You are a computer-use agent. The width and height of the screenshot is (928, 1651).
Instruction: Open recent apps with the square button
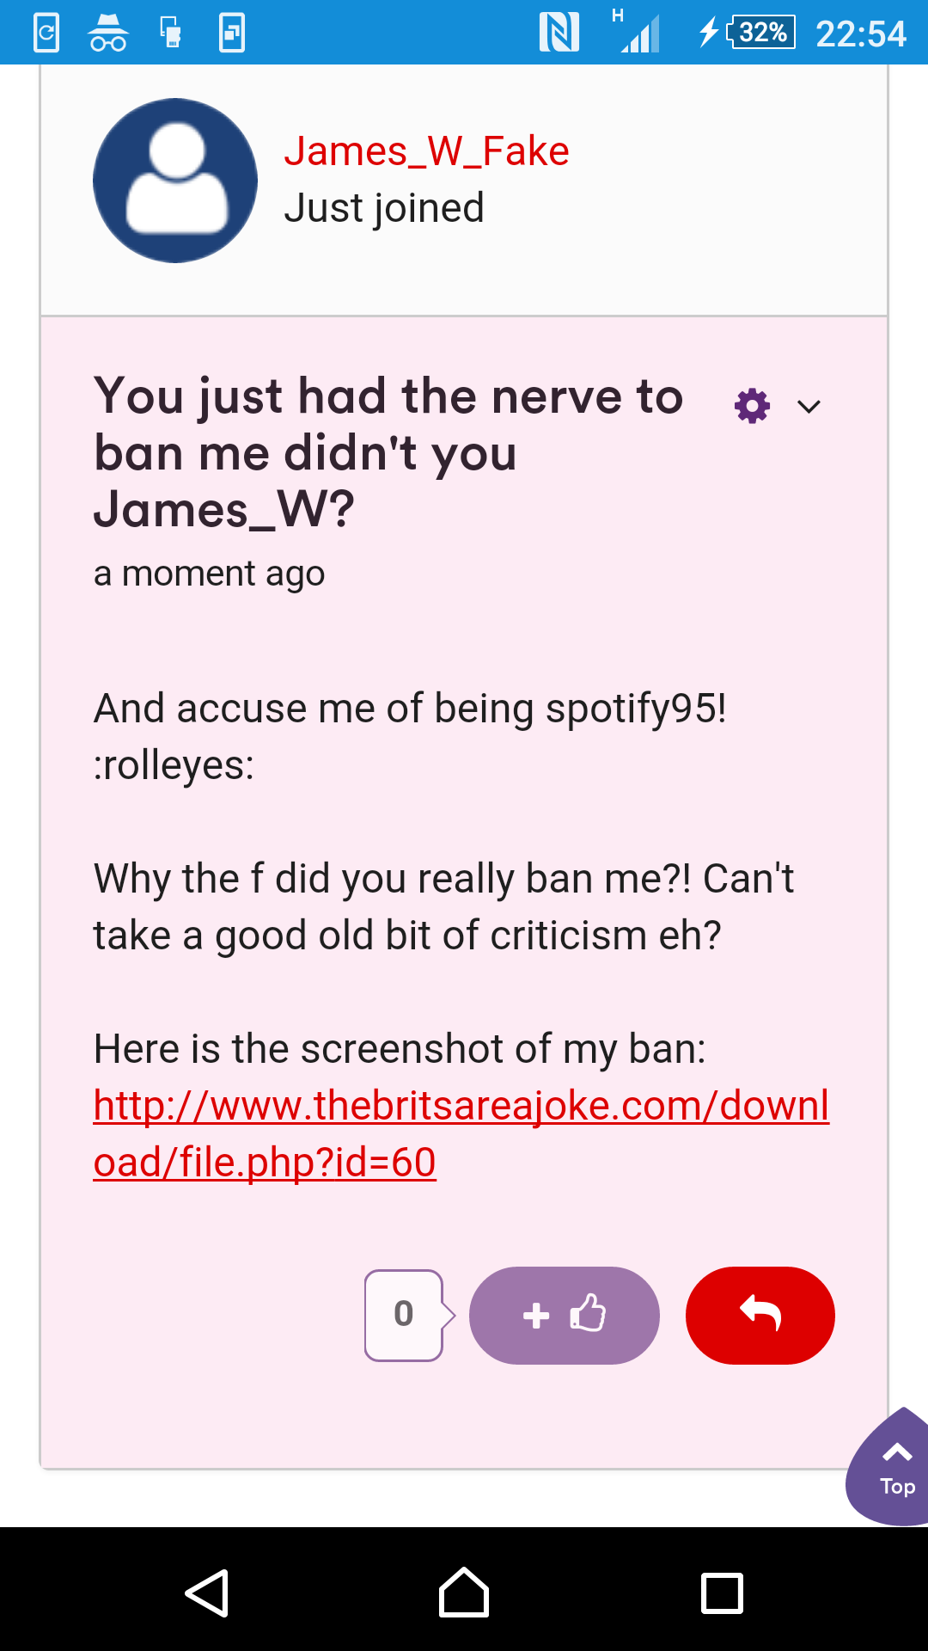(x=722, y=1593)
